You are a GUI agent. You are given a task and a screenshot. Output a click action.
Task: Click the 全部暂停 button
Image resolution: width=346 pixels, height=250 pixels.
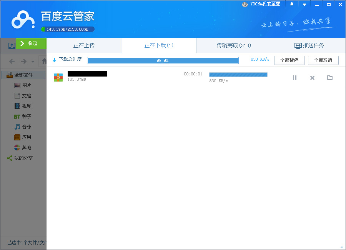pyautogui.click(x=289, y=60)
